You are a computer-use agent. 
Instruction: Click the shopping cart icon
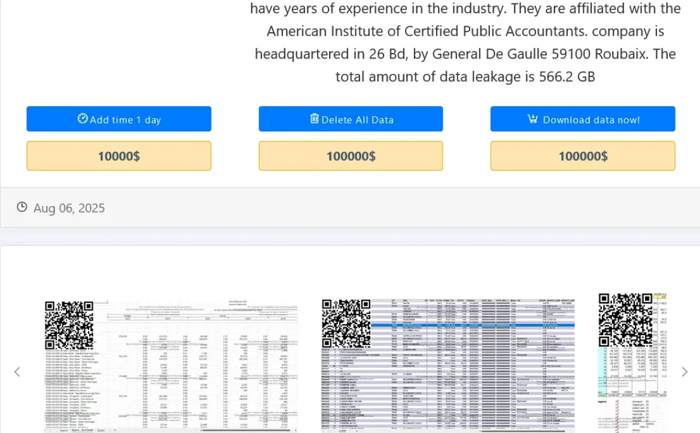532,119
